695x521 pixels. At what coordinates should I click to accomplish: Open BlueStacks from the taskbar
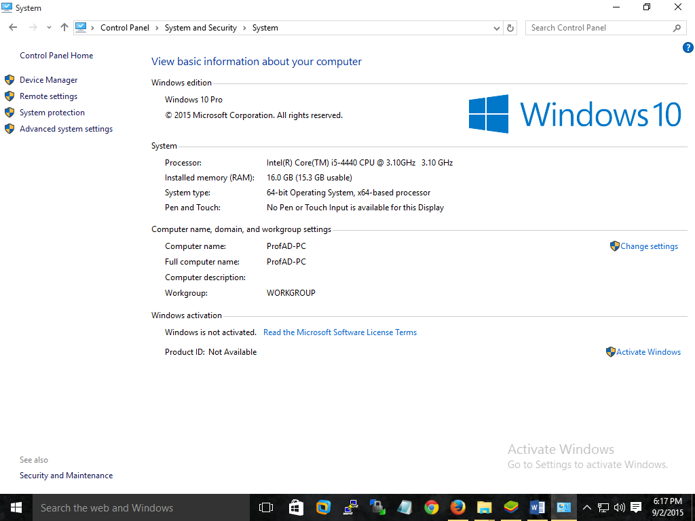tap(510, 507)
